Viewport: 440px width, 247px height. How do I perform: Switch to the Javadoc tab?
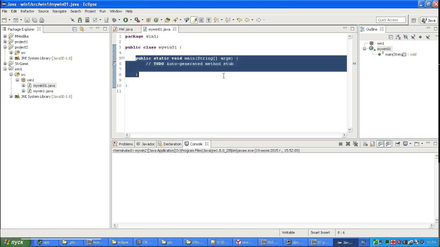pyautogui.click(x=146, y=144)
